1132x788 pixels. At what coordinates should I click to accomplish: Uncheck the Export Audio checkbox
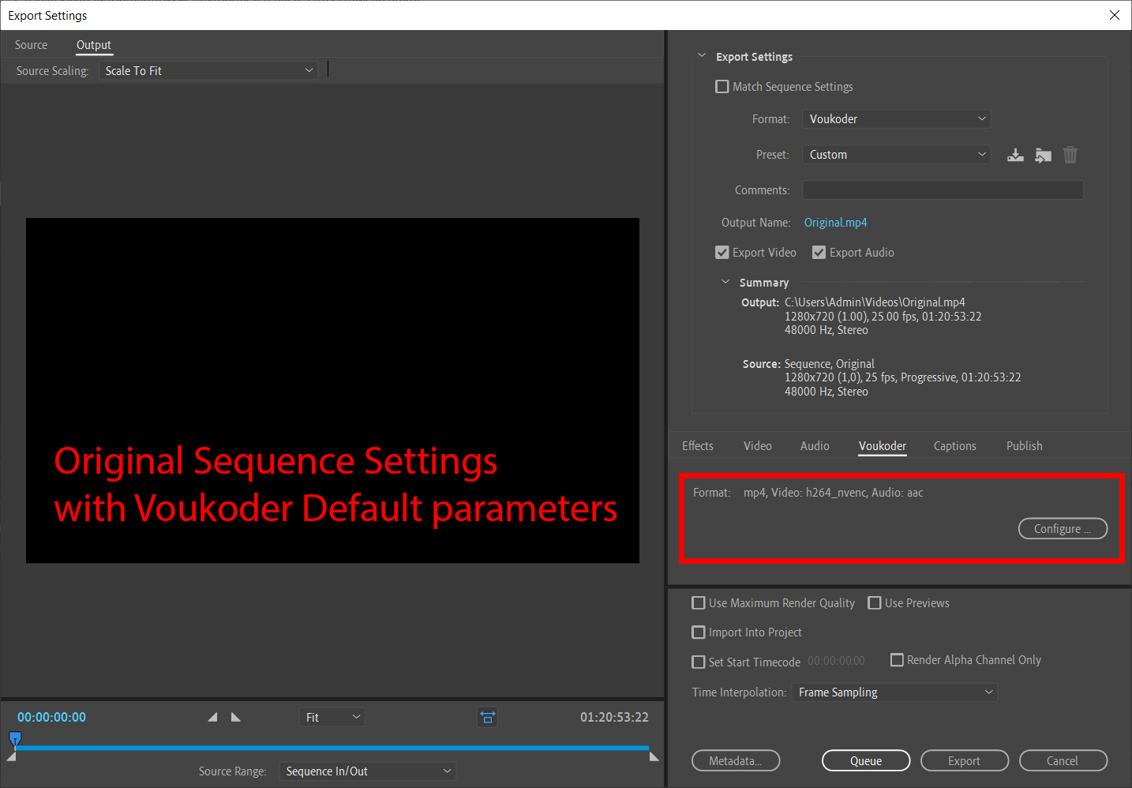[819, 253]
